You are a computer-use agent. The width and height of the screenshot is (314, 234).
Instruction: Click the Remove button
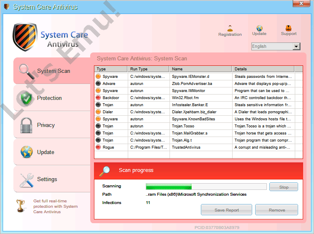click(x=277, y=210)
